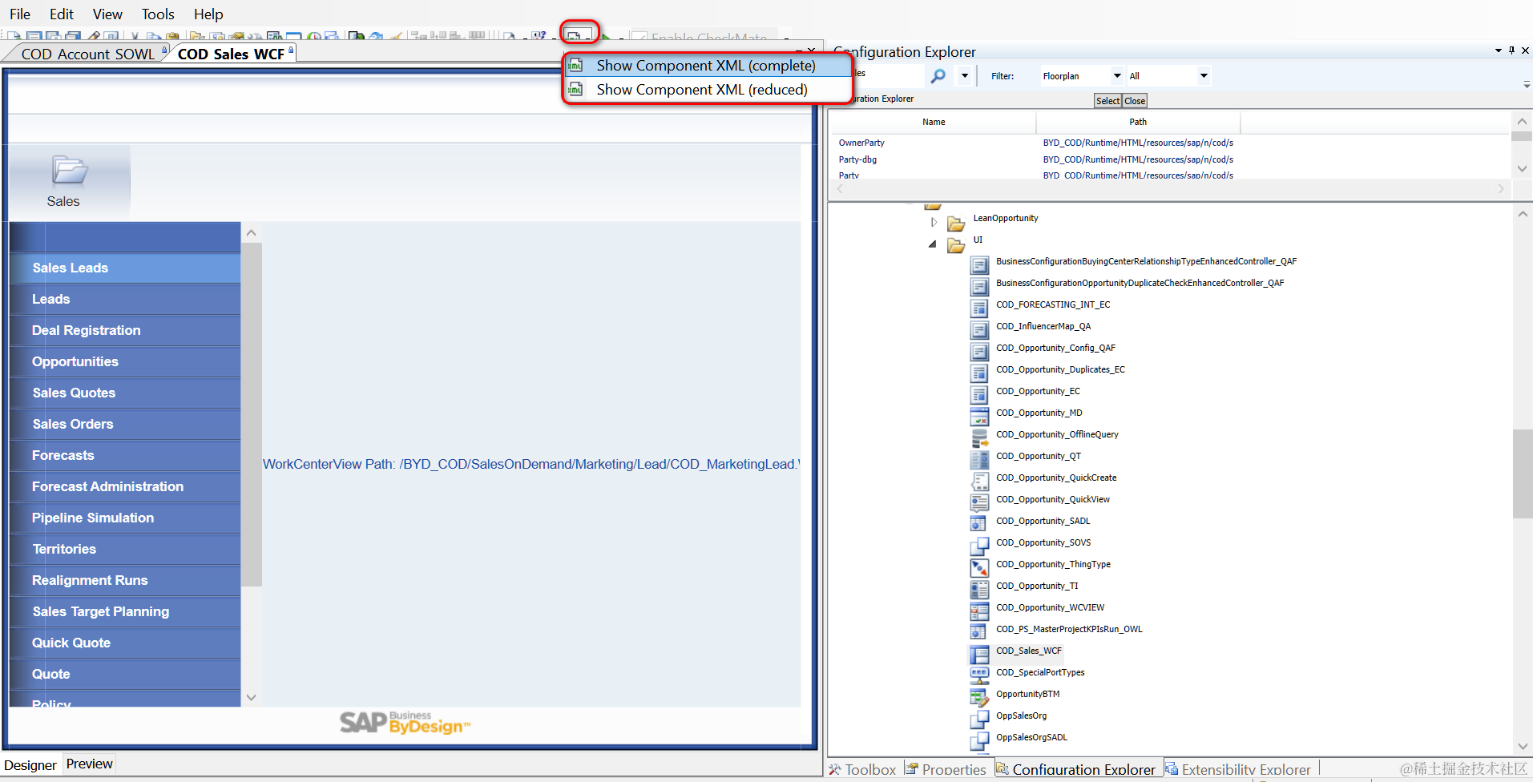Open the Properties panel tab
The height and width of the screenshot is (782, 1533).
946,769
